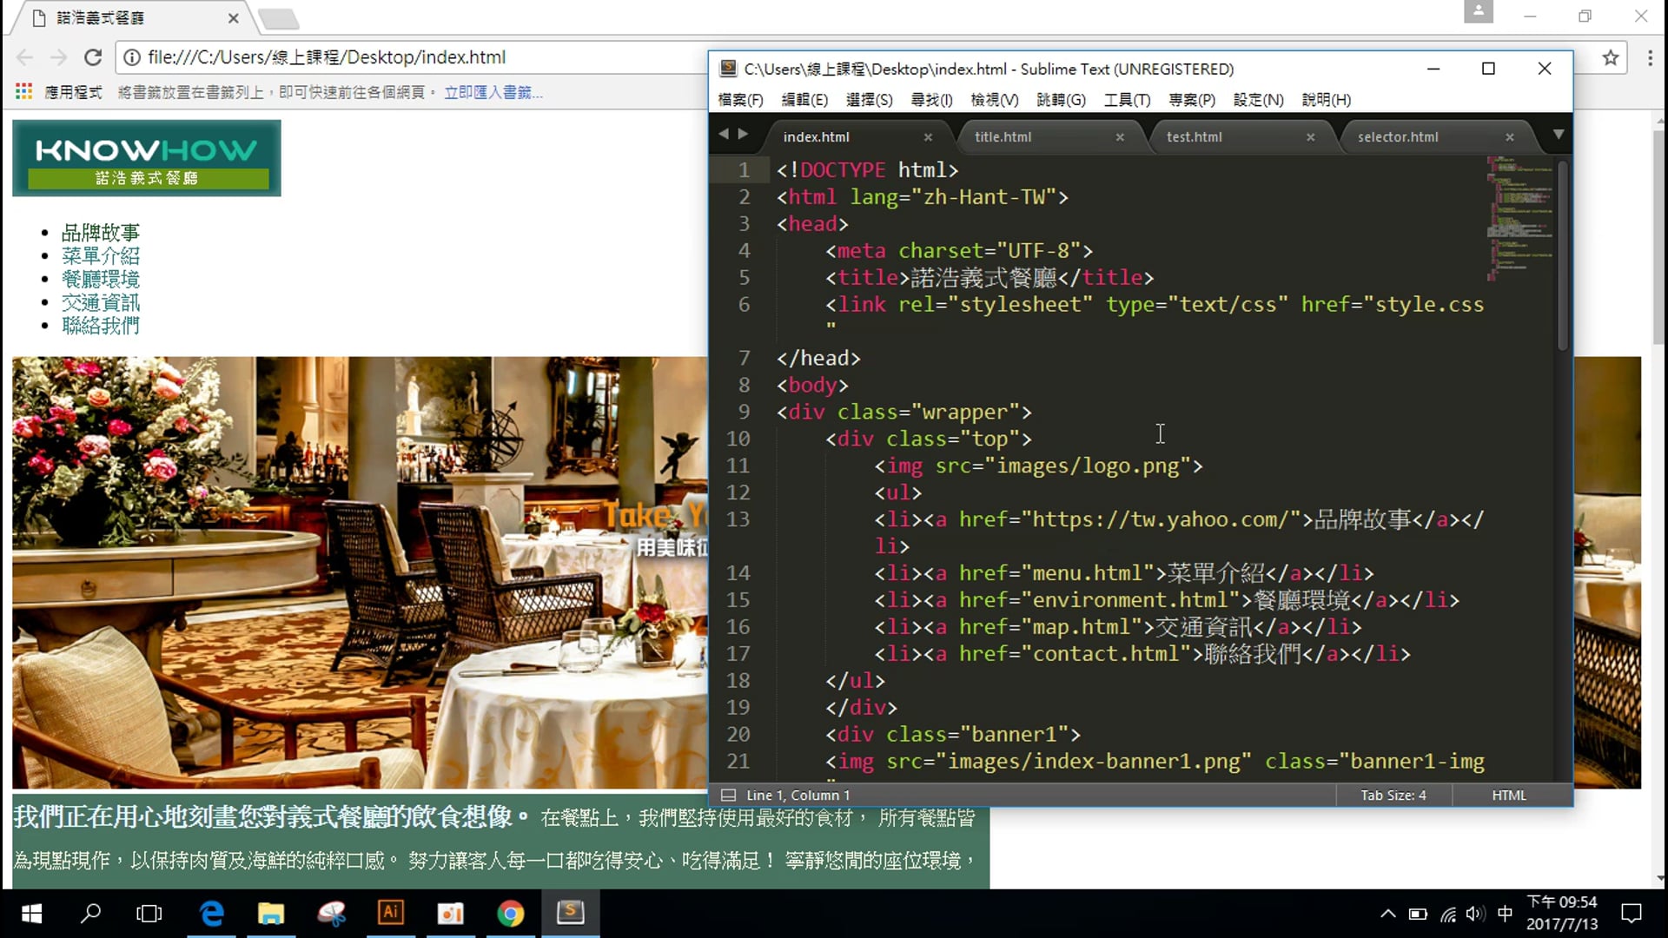Open Sublime Text from the taskbar
The width and height of the screenshot is (1668, 938).
pyautogui.click(x=570, y=913)
